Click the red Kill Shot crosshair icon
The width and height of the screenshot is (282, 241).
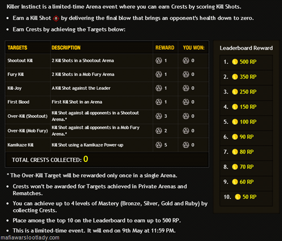pos(56,18)
